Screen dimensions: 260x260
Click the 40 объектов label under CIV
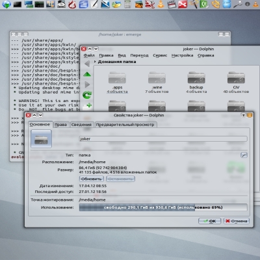pos(236,92)
